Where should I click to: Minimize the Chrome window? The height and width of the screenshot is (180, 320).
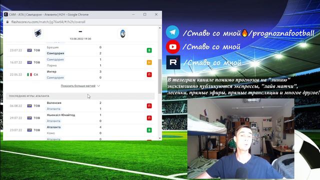click(133, 14)
